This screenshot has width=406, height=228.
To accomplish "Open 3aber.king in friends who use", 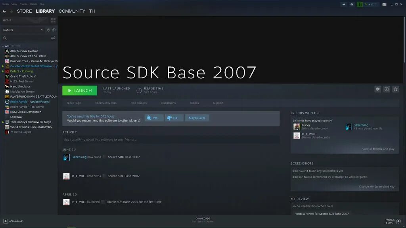I will [x=361, y=125].
